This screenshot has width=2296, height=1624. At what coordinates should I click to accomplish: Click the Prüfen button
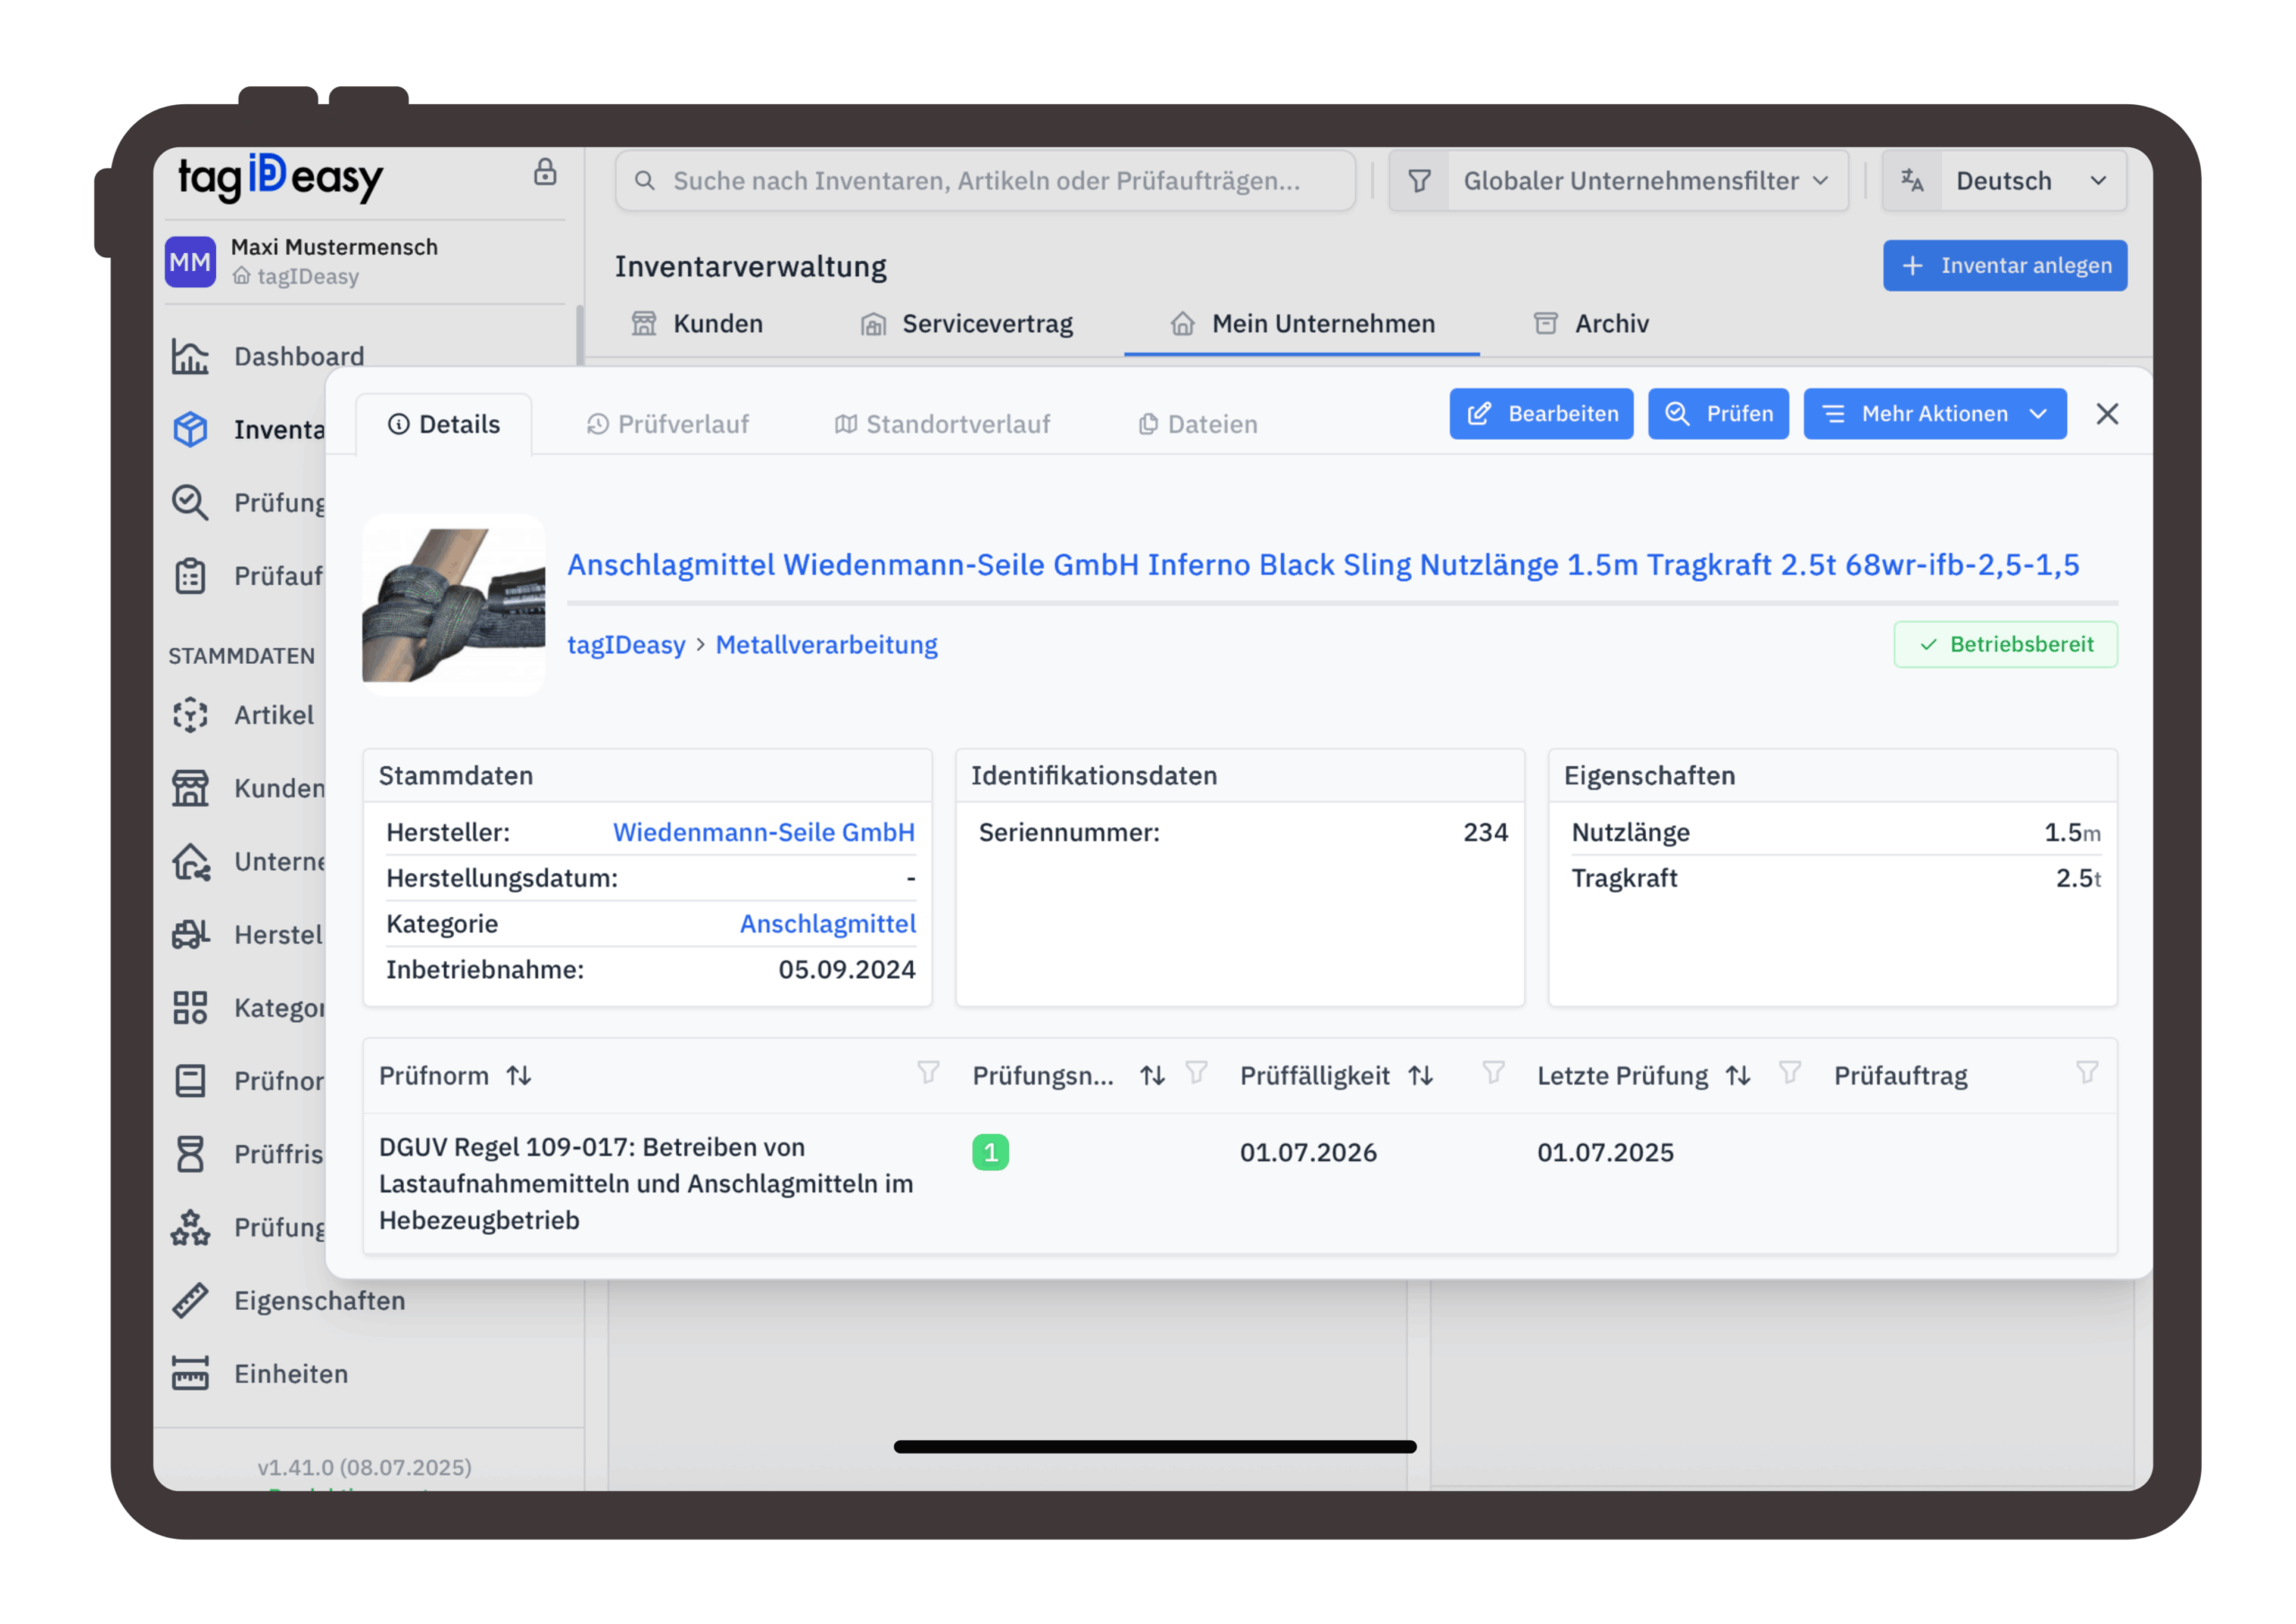(x=1718, y=414)
